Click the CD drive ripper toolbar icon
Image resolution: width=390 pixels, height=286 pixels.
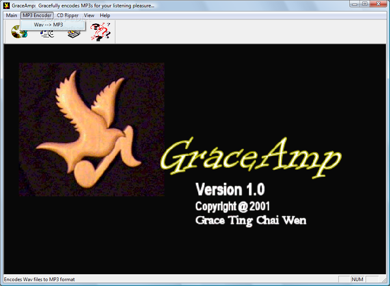pyautogui.click(x=74, y=34)
